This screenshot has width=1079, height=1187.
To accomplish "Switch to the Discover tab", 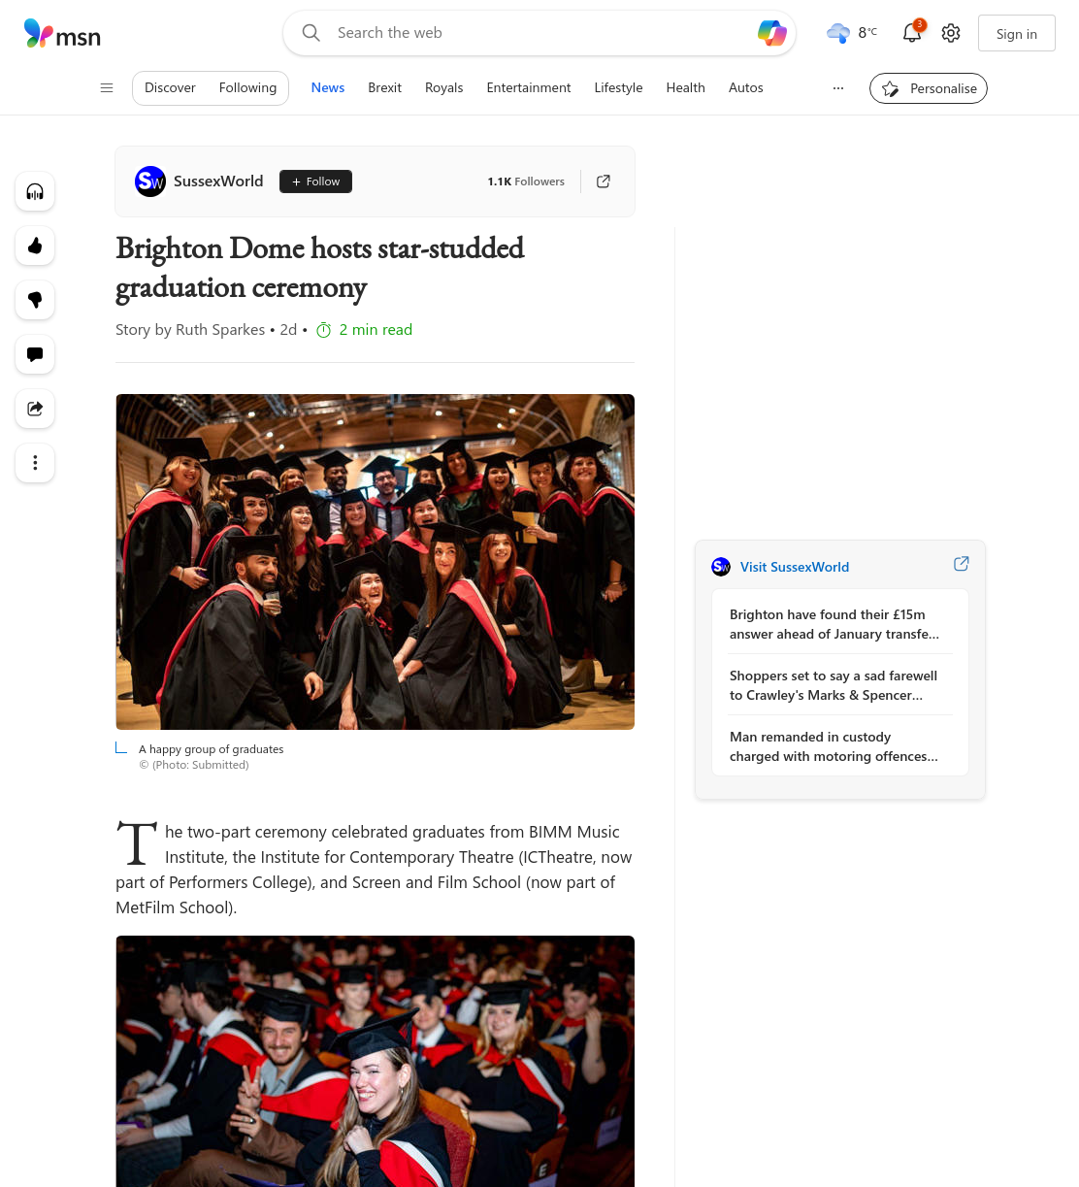I will (170, 88).
